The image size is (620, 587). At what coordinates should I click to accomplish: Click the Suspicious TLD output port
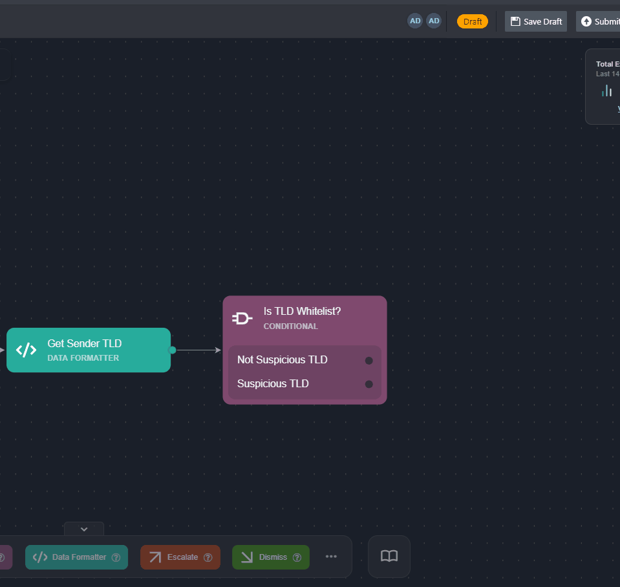(x=369, y=384)
